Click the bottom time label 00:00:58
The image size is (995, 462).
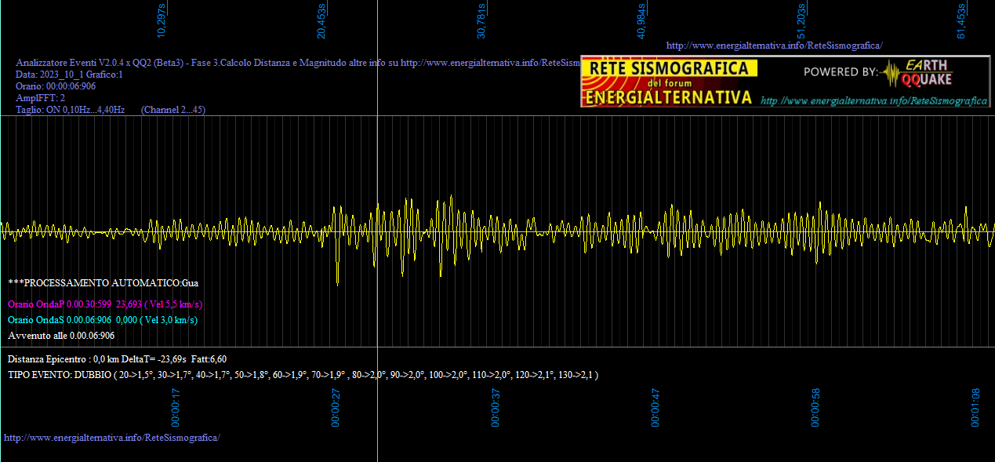tap(815, 407)
